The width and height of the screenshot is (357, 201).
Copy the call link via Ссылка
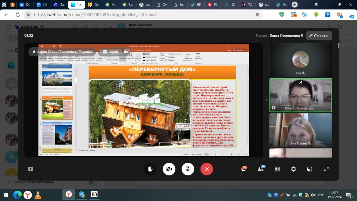pyautogui.click(x=319, y=36)
